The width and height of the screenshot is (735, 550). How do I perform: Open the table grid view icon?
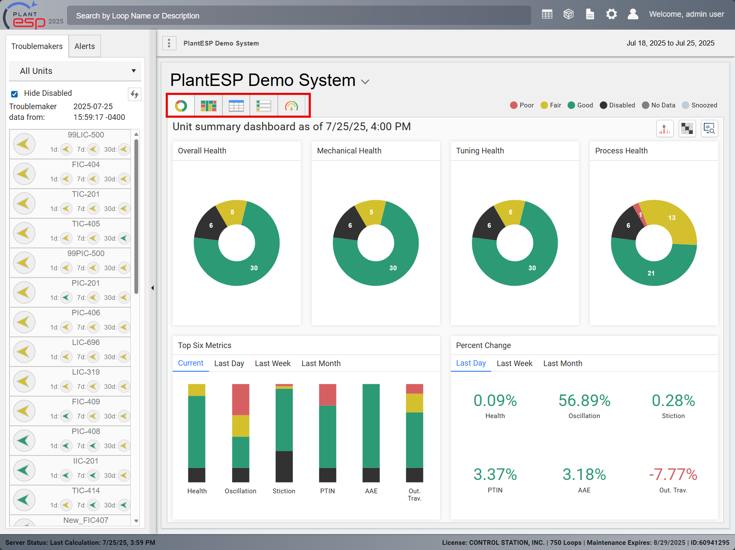236,106
